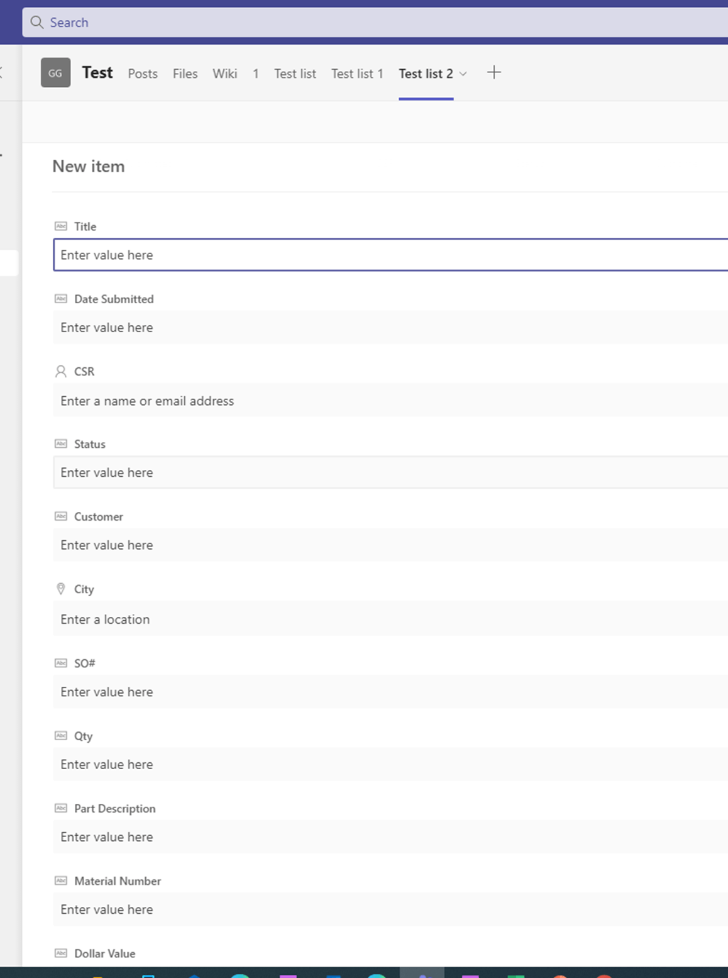Image resolution: width=728 pixels, height=978 pixels.
Task: Click the Customer field label
Action: 99,516
